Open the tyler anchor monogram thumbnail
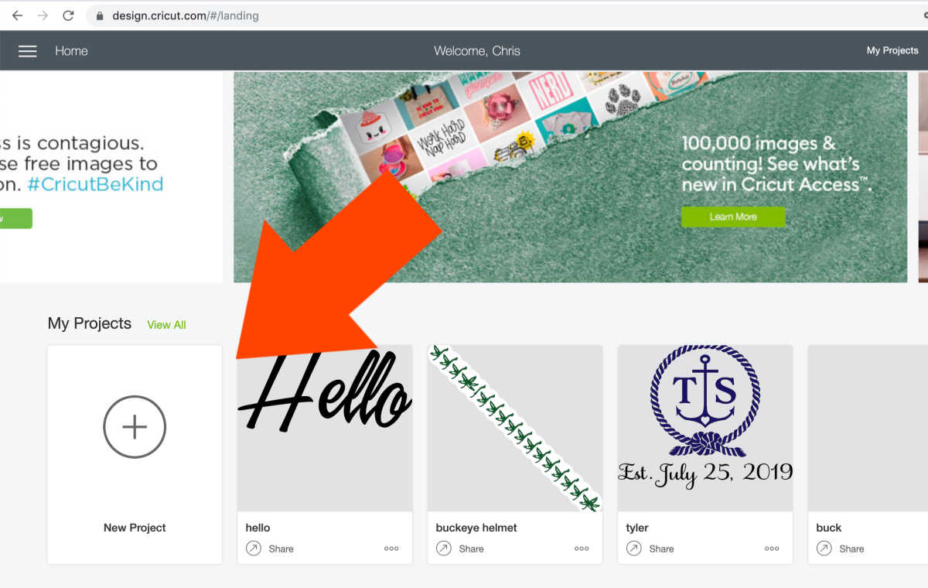This screenshot has height=588, width=928. tap(705, 428)
